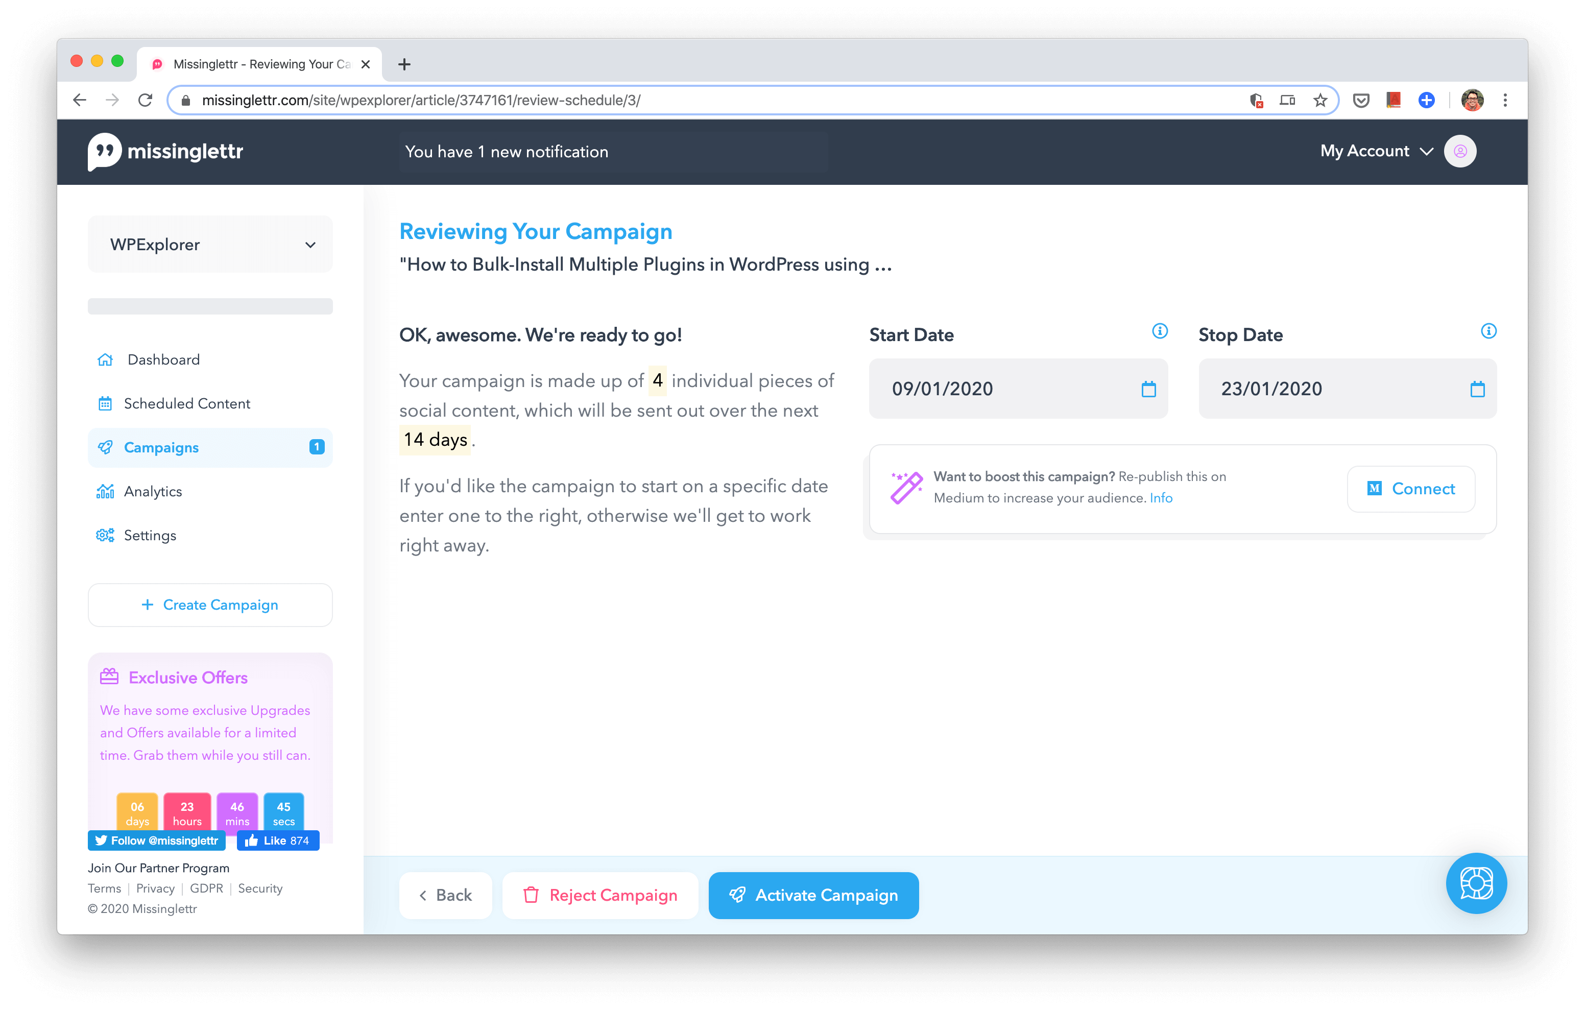The width and height of the screenshot is (1585, 1010).
Task: Click the Campaigns rocket icon
Action: point(106,447)
